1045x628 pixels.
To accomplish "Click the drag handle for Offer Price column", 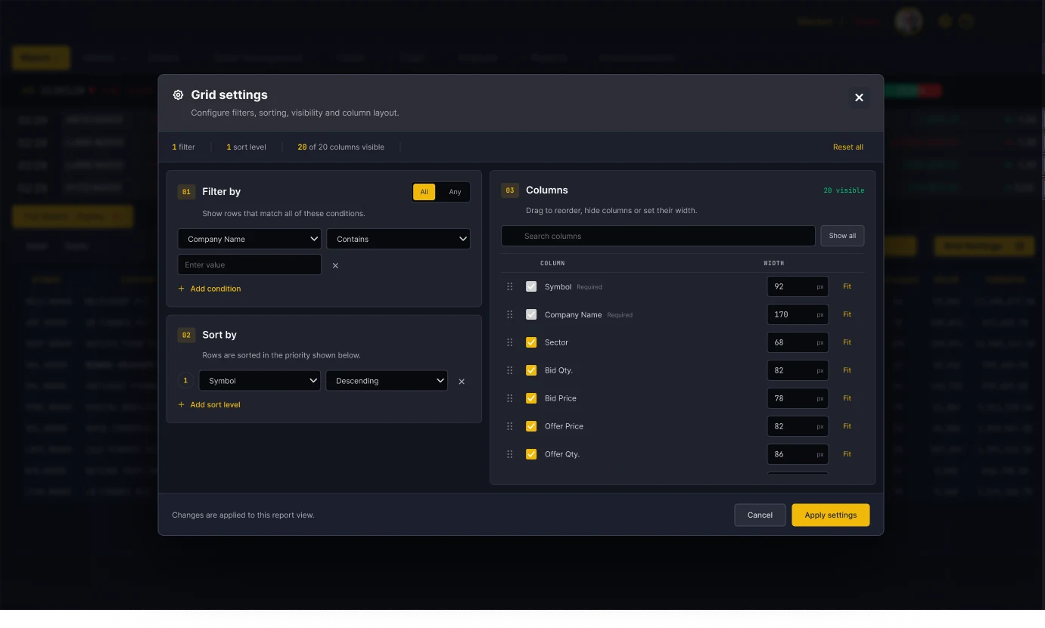I will click(510, 426).
